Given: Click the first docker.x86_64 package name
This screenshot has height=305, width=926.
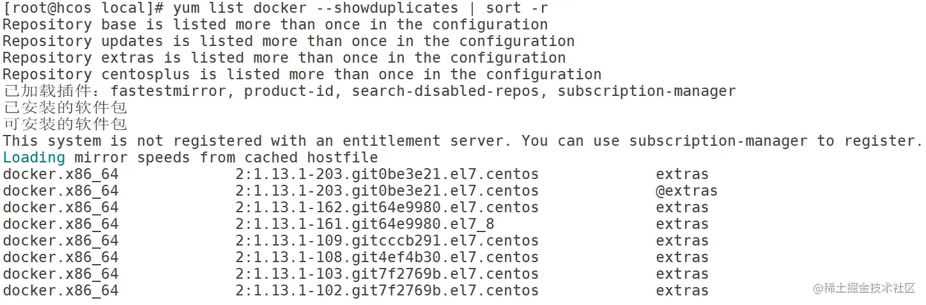Looking at the screenshot, I should [61, 174].
